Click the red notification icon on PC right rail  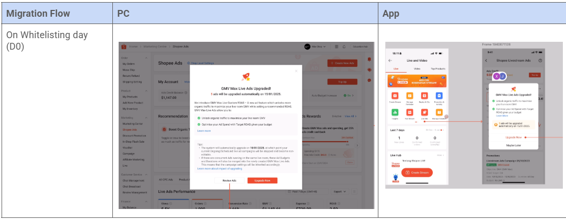tap(369, 60)
